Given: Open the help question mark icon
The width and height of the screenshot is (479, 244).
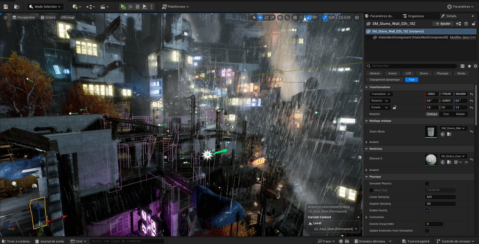Looking at the screenshot, I should pyautogui.click(x=466, y=24).
